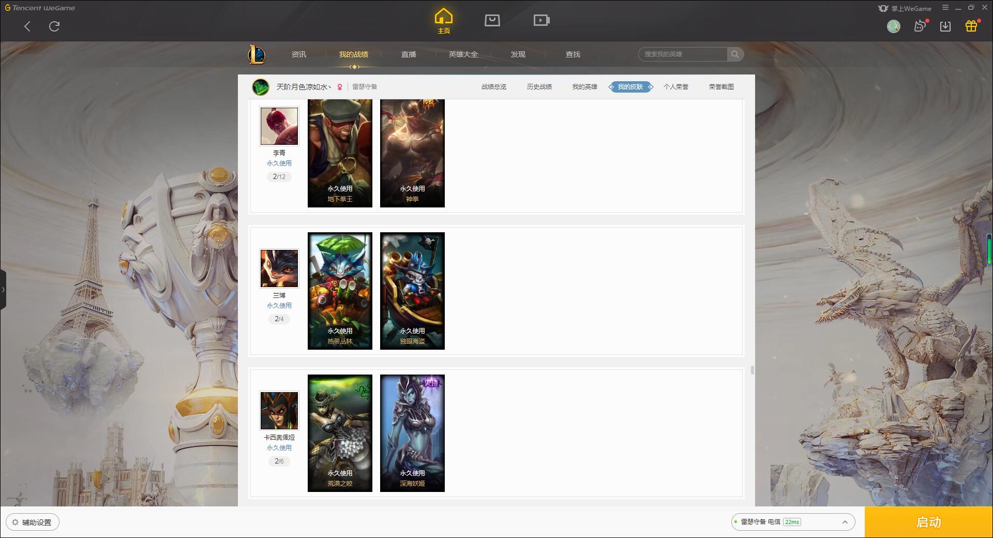Screen dimensions: 993x538
Task: Launch the game with 启动
Action: click(x=929, y=522)
